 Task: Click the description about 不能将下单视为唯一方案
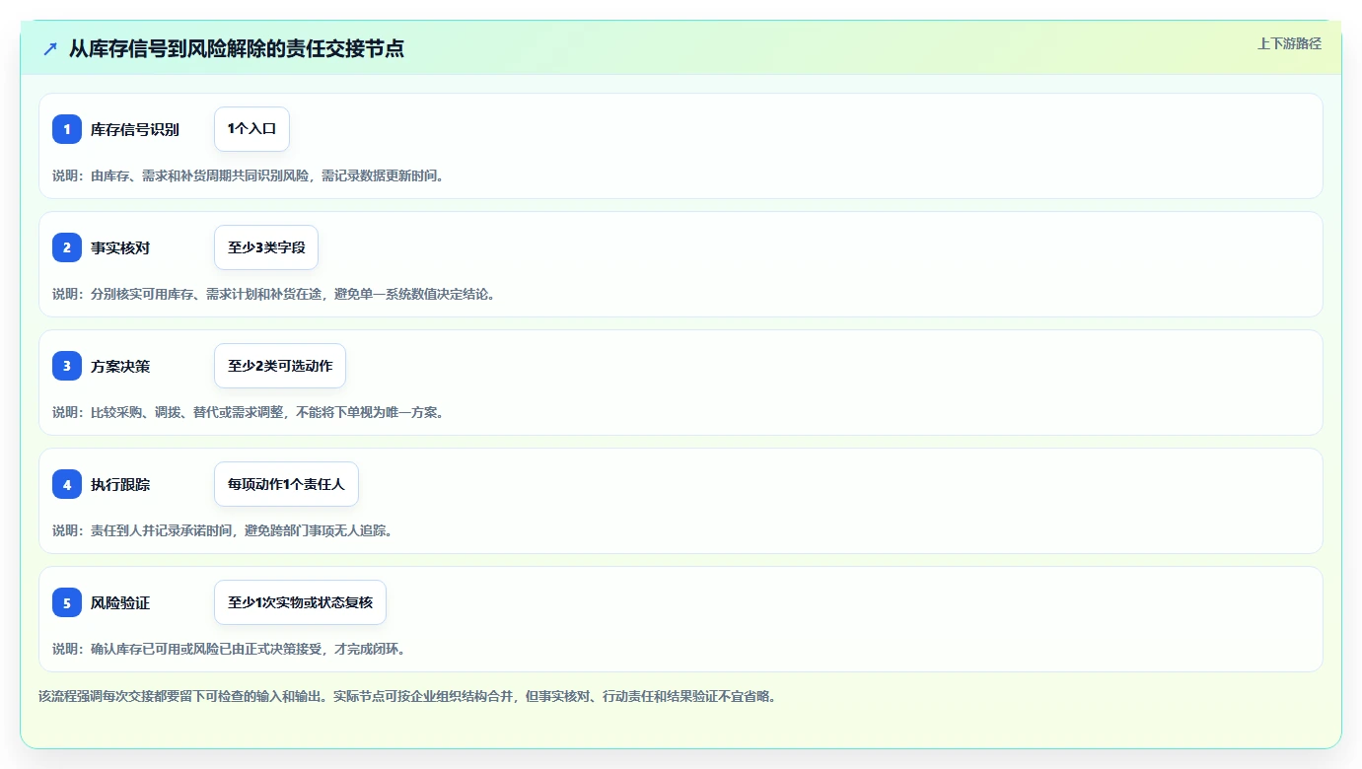tap(250, 412)
